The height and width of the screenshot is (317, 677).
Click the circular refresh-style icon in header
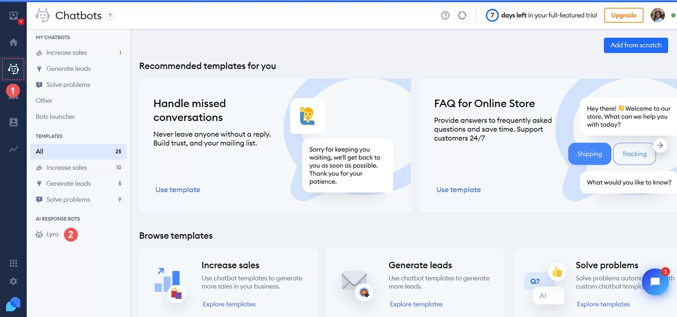click(462, 15)
